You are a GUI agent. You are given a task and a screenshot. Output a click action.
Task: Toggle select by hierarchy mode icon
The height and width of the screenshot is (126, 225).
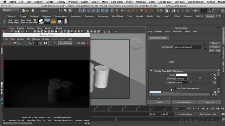pyautogui.click(x=60, y=10)
